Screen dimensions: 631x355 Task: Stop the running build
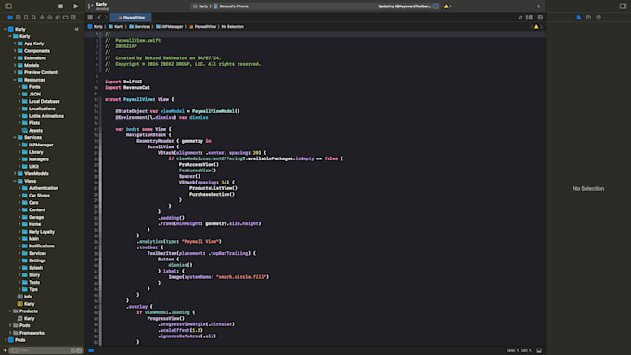click(x=60, y=6)
